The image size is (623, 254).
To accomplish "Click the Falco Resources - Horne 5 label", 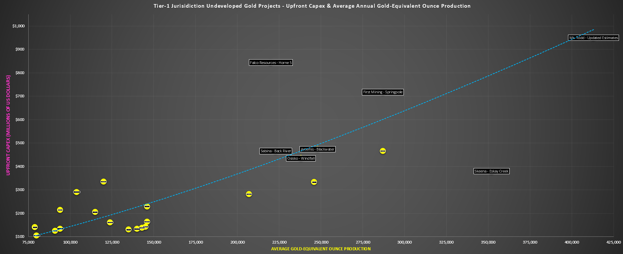I will point(271,63).
